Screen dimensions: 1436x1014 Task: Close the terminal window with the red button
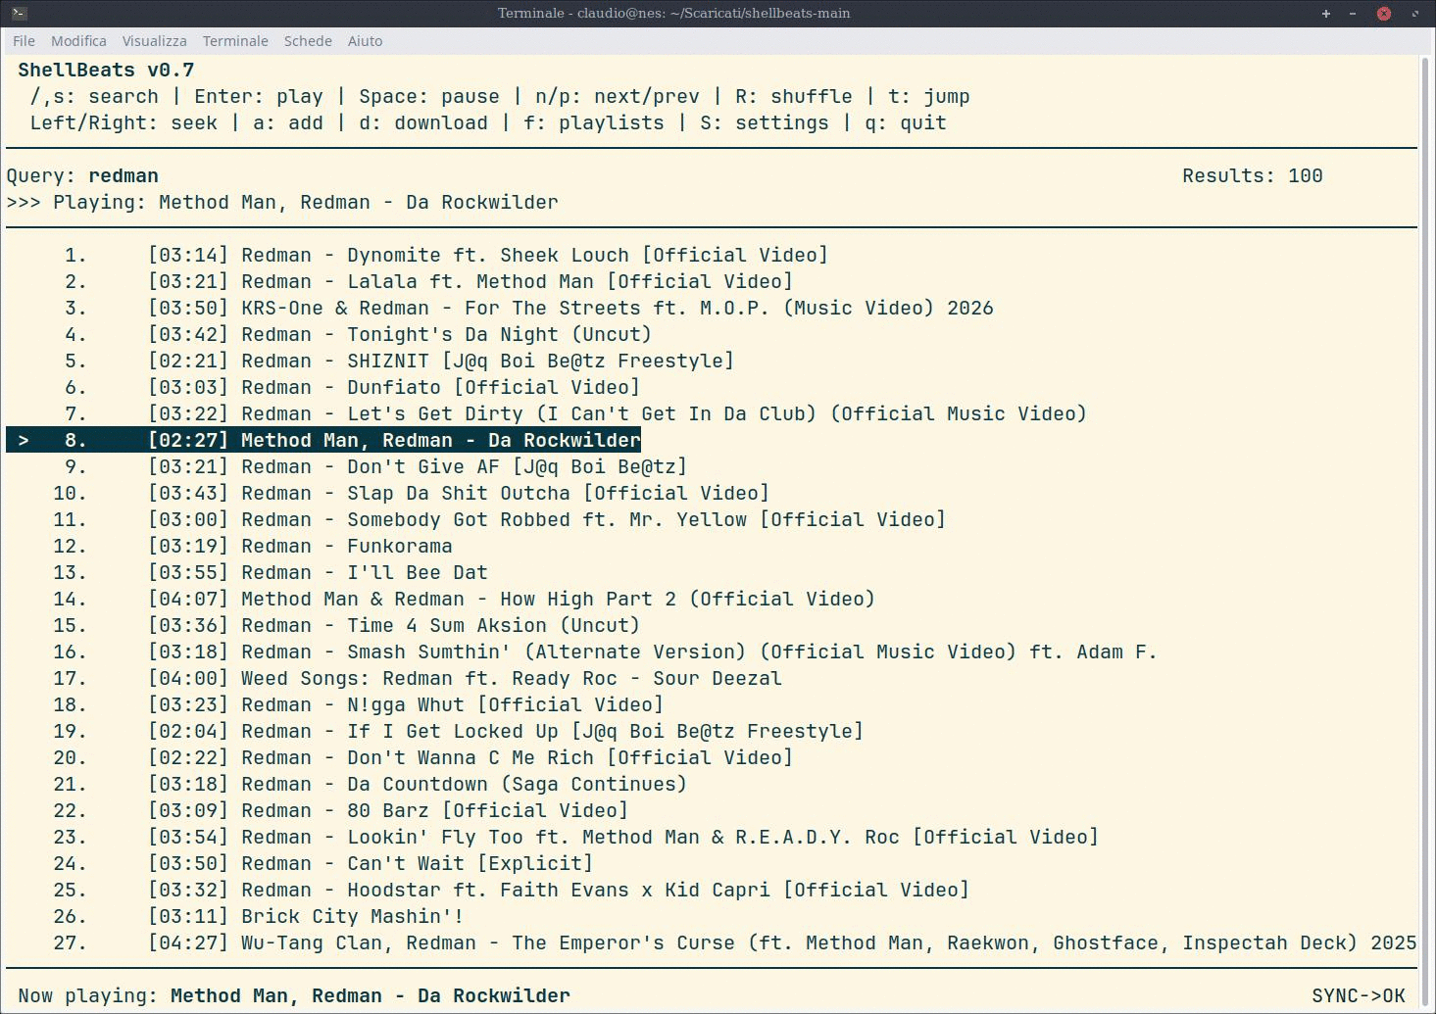pyautogui.click(x=1384, y=14)
